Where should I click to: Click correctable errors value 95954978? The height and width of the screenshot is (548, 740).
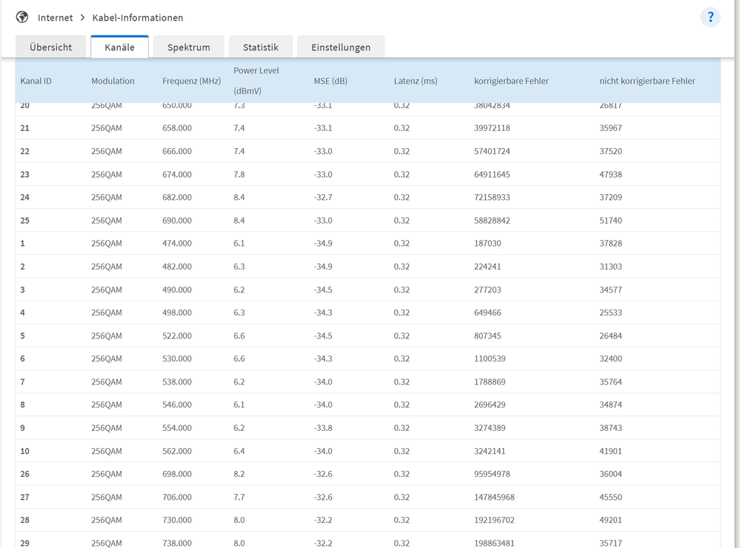pyautogui.click(x=493, y=474)
